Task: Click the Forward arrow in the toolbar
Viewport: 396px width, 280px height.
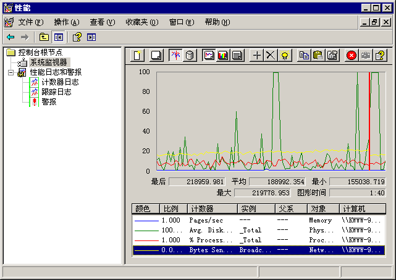Action: [25, 38]
